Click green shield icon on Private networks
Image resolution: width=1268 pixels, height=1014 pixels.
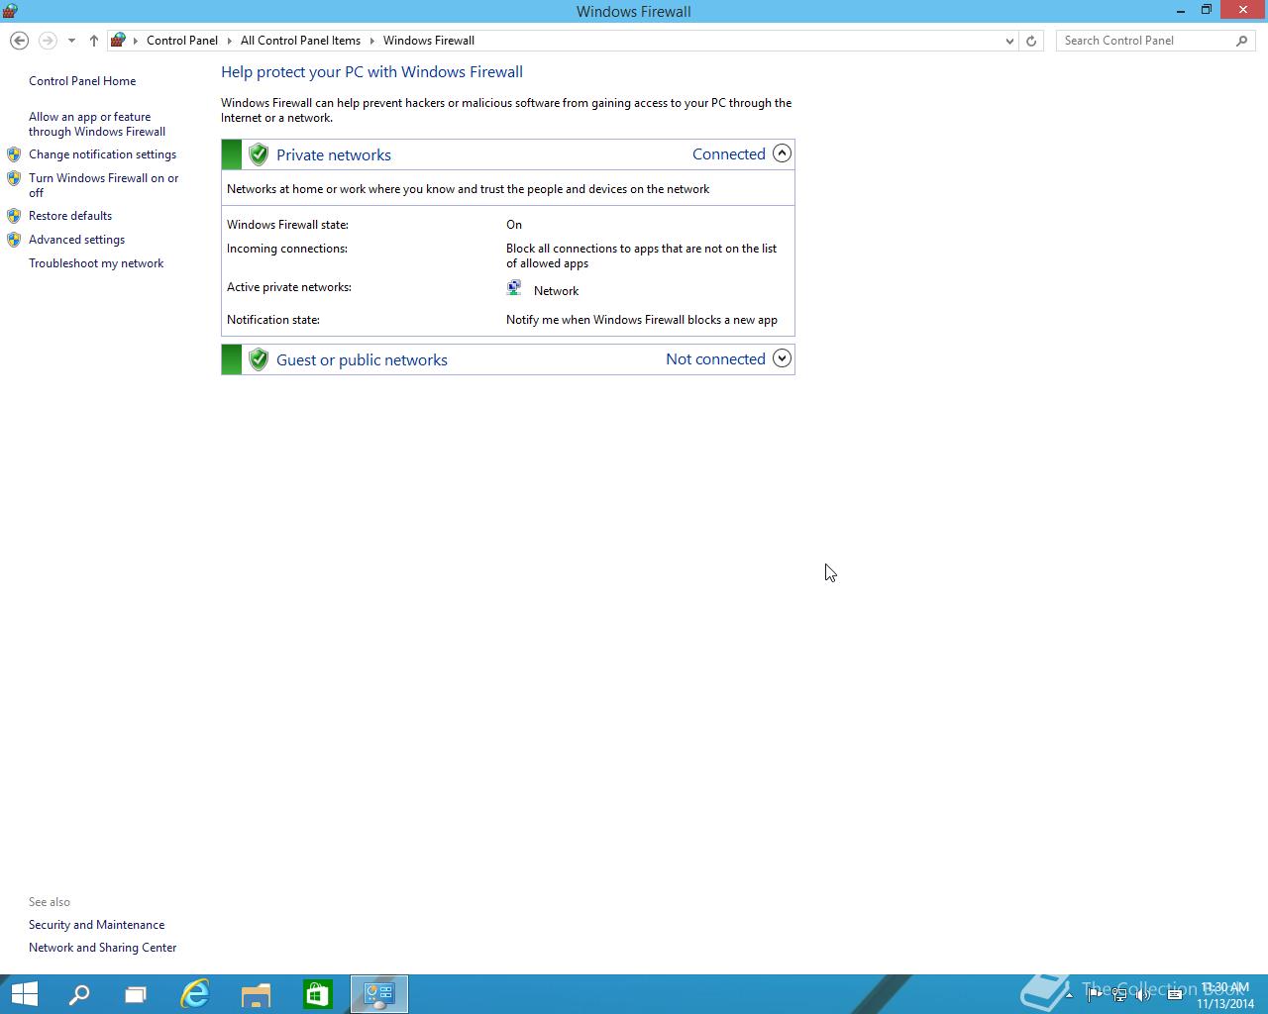coord(259,154)
